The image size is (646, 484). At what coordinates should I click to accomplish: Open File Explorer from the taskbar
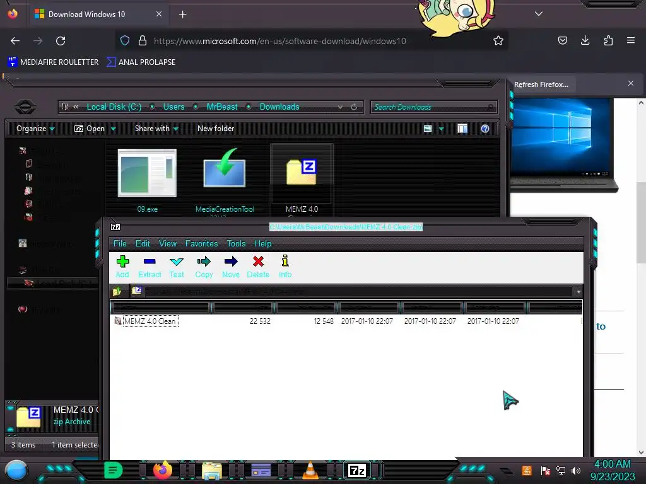pyautogui.click(x=212, y=471)
